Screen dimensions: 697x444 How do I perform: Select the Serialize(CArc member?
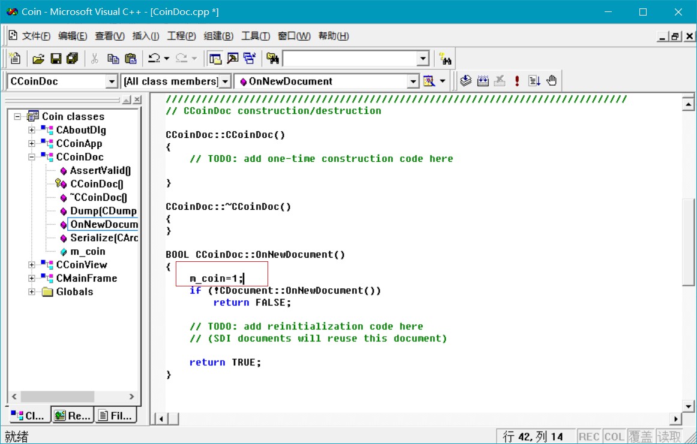click(x=104, y=238)
